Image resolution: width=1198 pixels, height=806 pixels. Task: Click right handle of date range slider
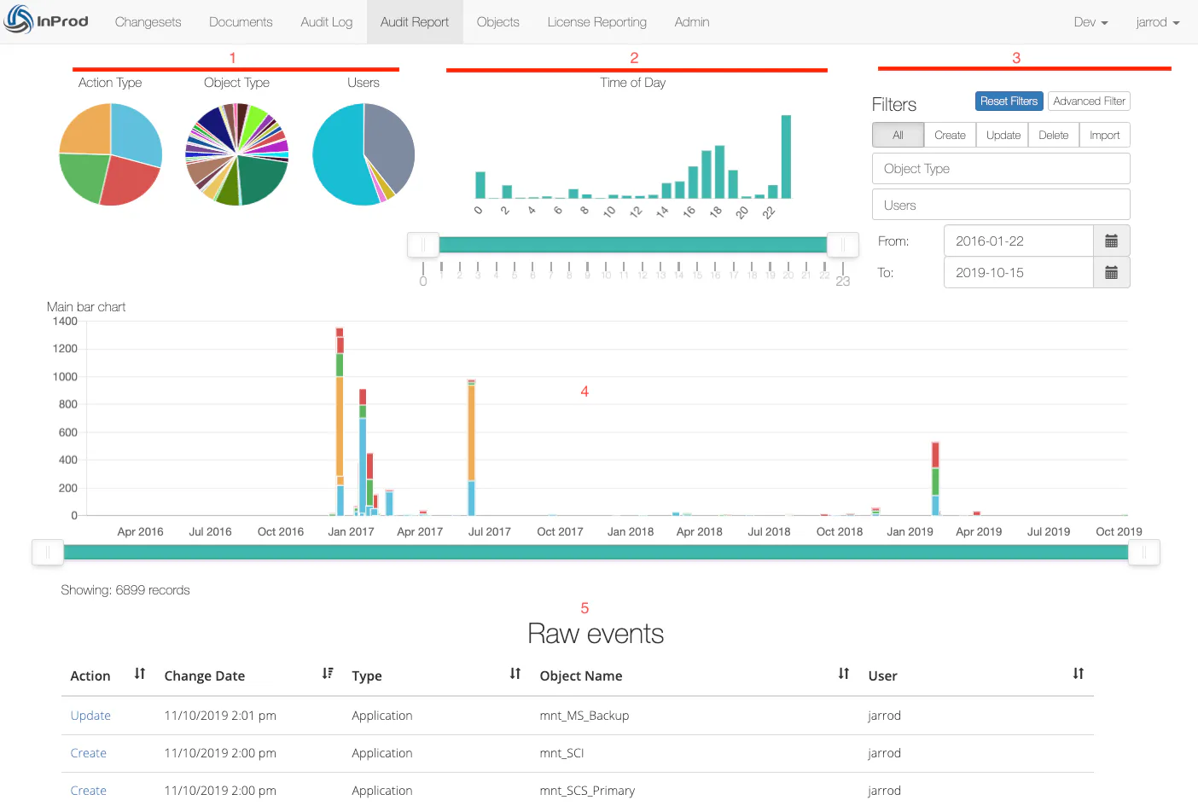point(1144,553)
